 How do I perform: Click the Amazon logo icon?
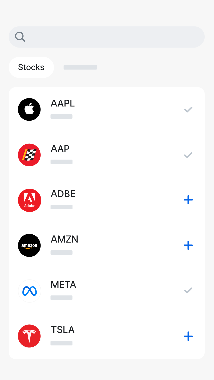click(x=29, y=246)
